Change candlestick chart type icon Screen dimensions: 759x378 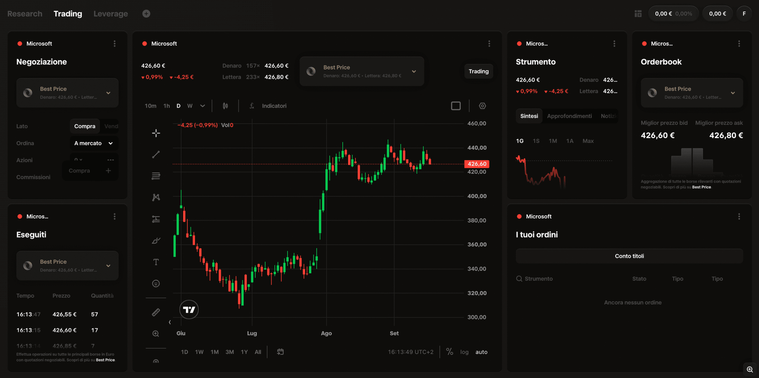coord(225,106)
